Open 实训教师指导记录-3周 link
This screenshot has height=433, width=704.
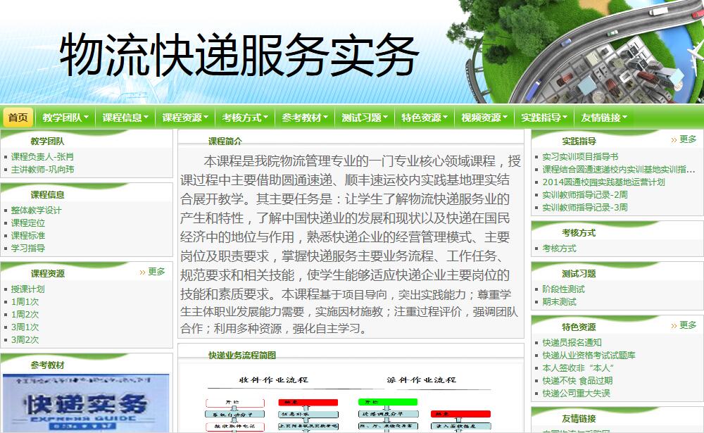click(585, 207)
